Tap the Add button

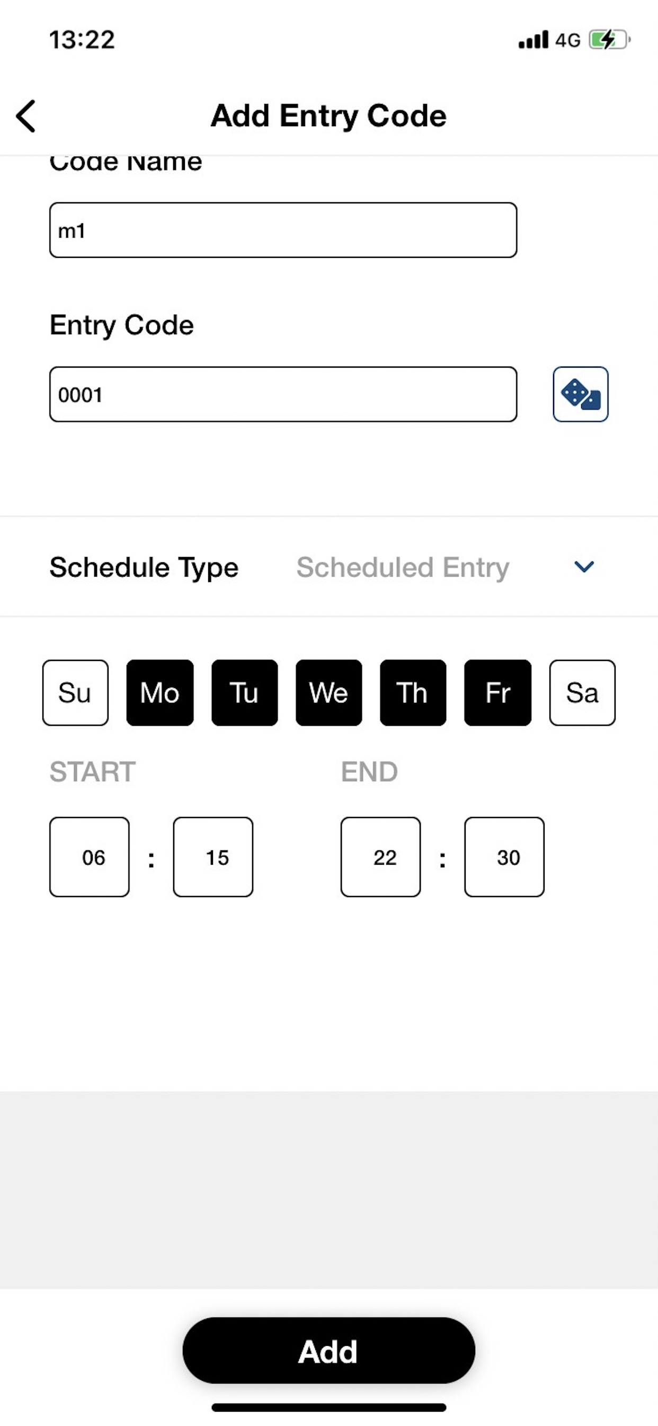pyautogui.click(x=329, y=1351)
